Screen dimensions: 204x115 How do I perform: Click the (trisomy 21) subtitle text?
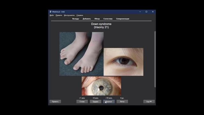click(101, 27)
